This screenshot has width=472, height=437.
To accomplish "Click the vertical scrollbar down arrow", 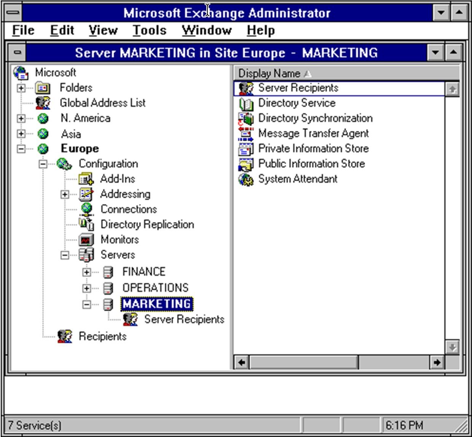I will coord(452,347).
